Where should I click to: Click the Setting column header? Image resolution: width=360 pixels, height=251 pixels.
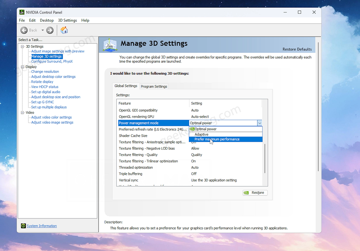225,103
